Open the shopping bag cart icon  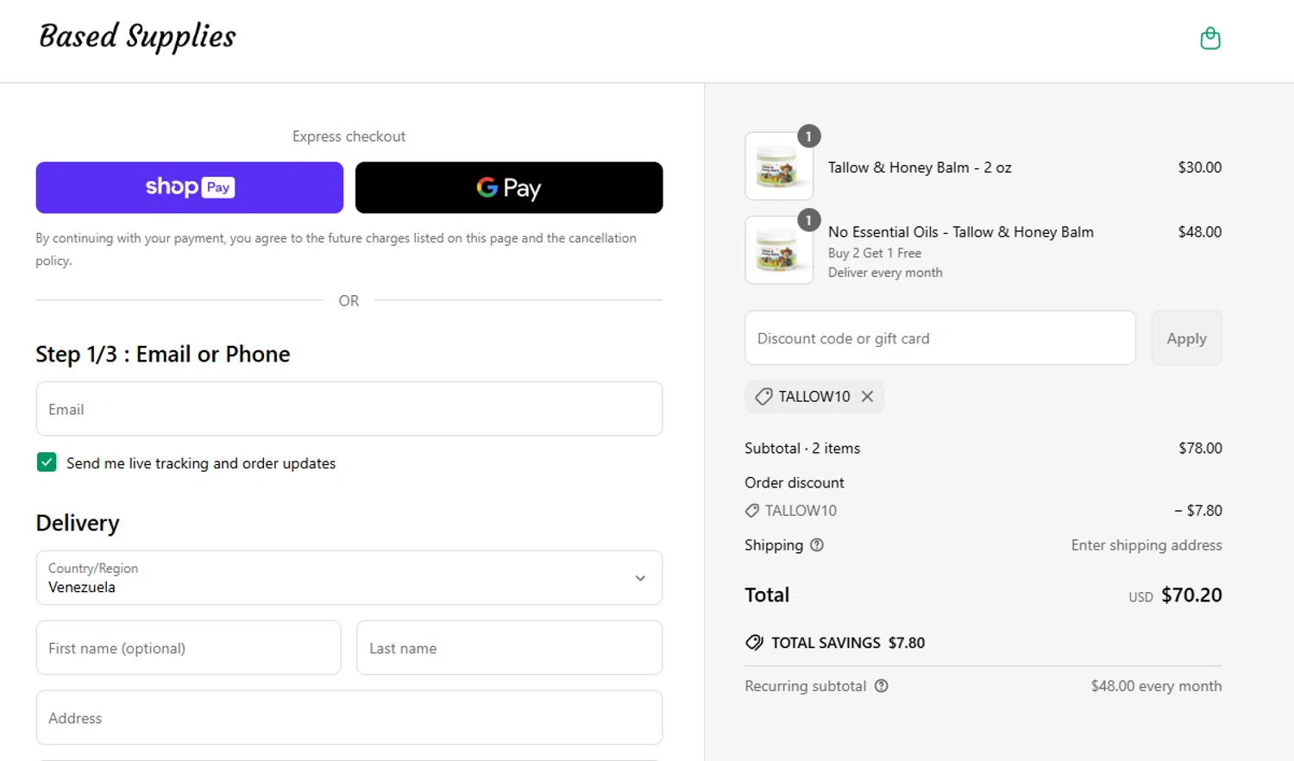point(1210,39)
